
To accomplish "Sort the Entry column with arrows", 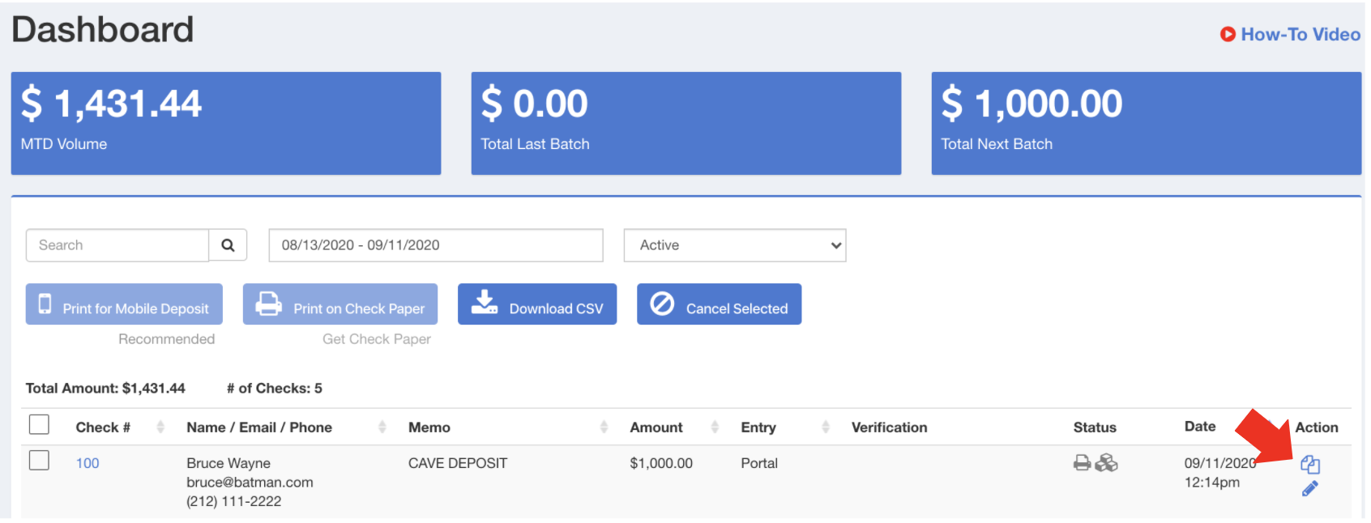I will tap(825, 427).
